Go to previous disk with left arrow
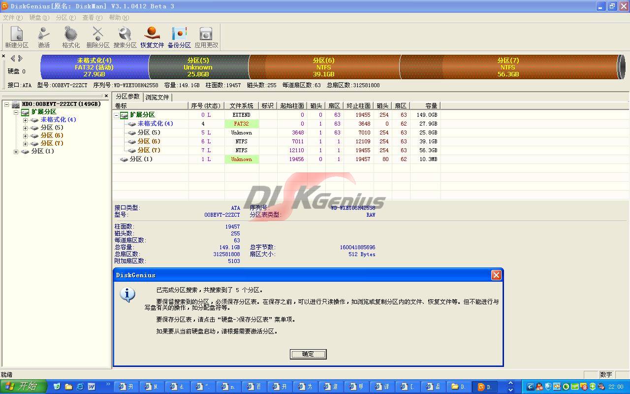 pyautogui.click(x=13, y=59)
